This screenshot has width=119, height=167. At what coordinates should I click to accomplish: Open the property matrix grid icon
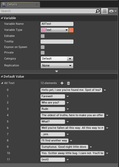(x=105, y=11)
